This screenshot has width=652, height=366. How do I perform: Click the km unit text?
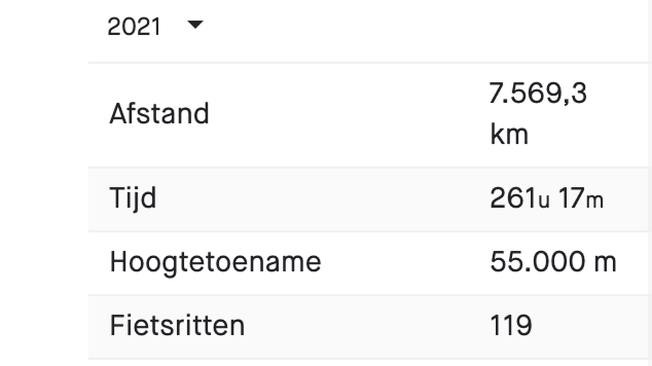pos(510,134)
